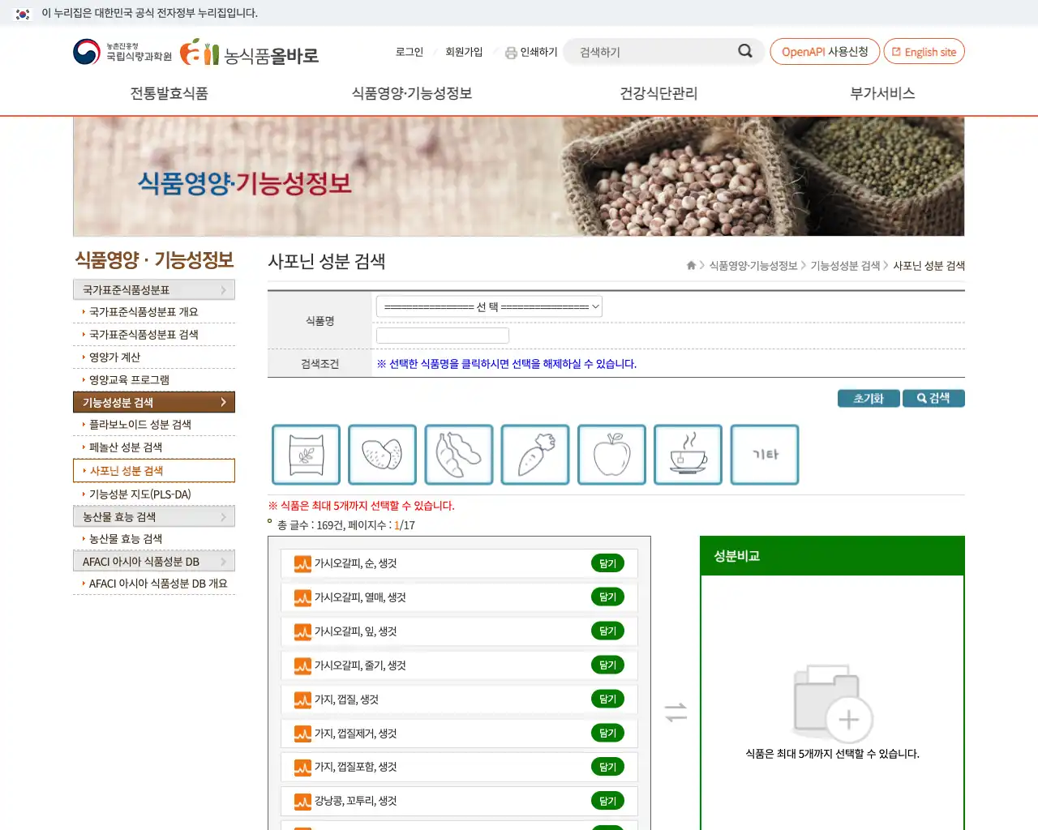Select the grains food category icon

[306, 455]
